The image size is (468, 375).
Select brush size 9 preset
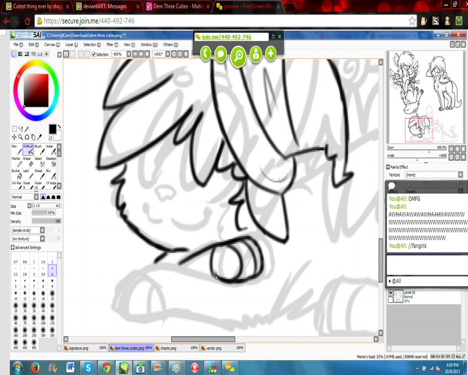pos(52,283)
